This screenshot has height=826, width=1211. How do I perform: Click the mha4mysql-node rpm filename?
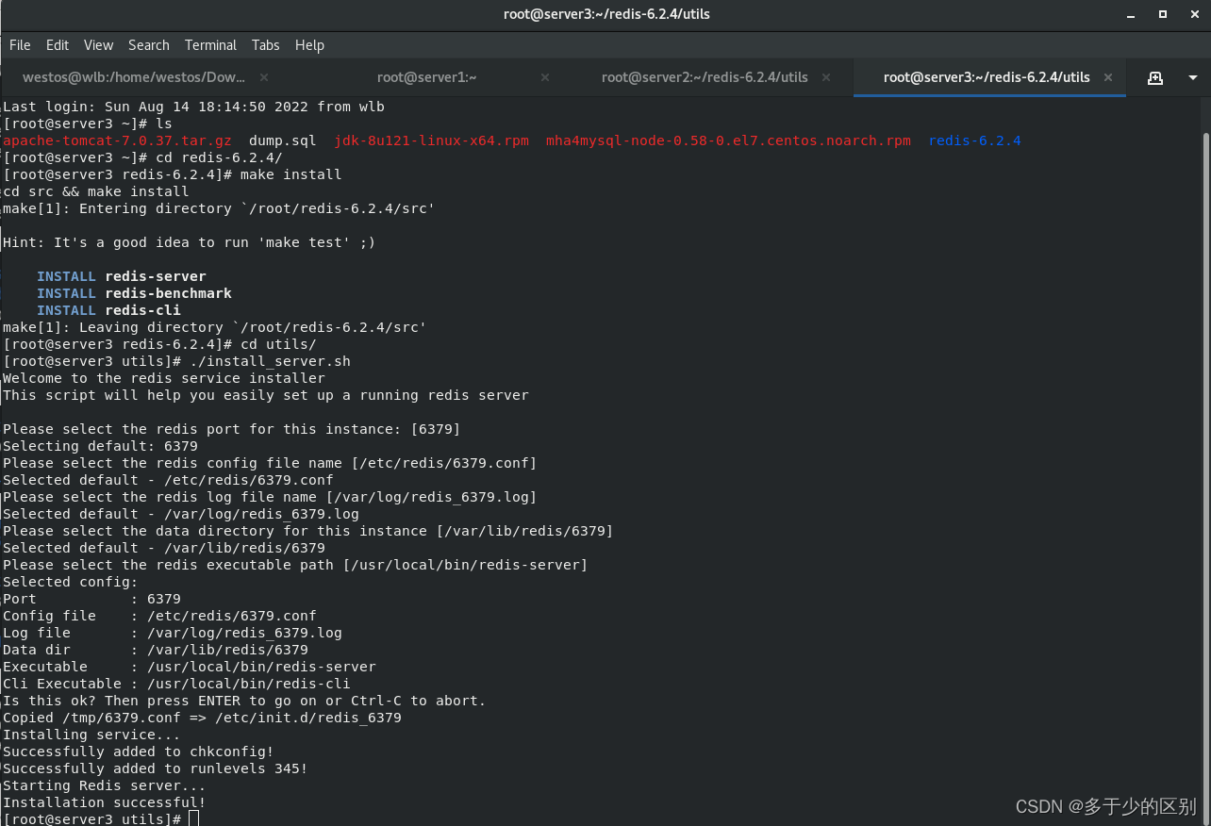tap(729, 140)
